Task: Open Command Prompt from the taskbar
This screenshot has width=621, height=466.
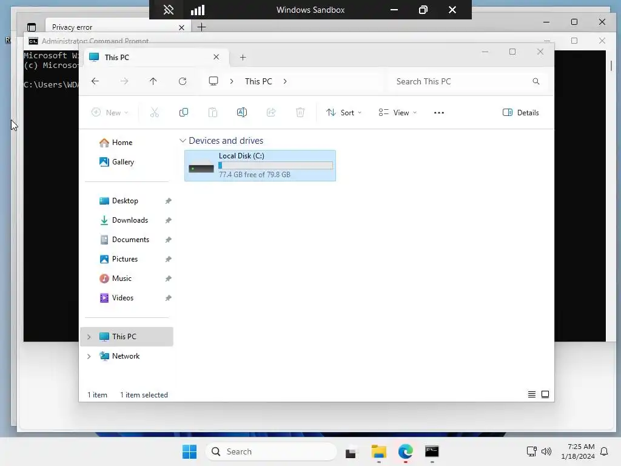Action: pyautogui.click(x=432, y=451)
